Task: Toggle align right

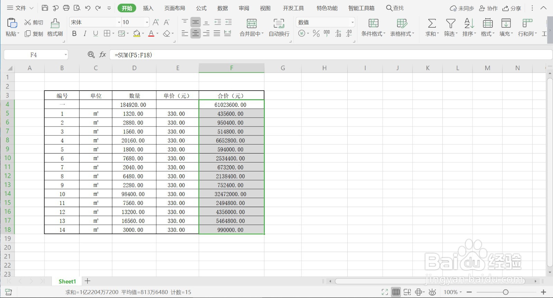Action: pyautogui.click(x=206, y=34)
